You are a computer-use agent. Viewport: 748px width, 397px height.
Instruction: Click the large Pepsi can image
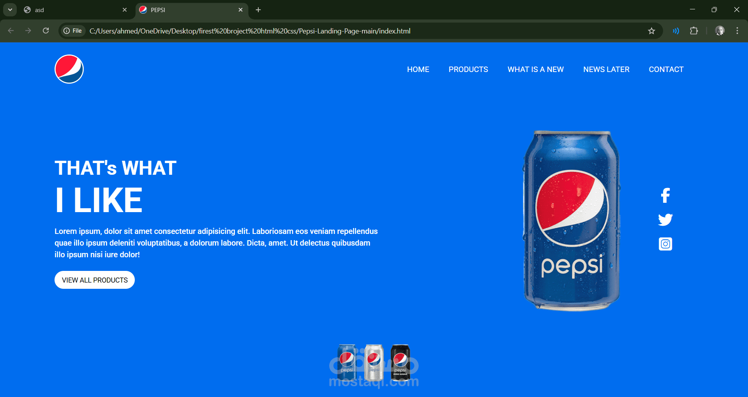572,221
